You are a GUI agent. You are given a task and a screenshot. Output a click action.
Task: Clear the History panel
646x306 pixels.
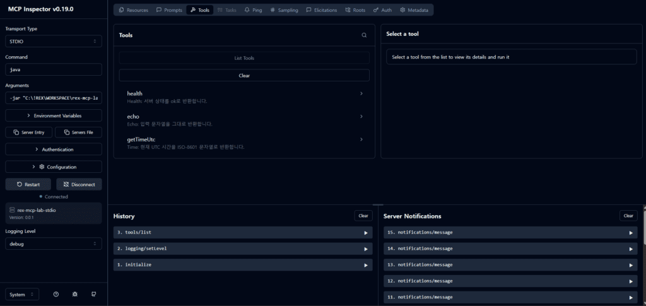(x=363, y=215)
